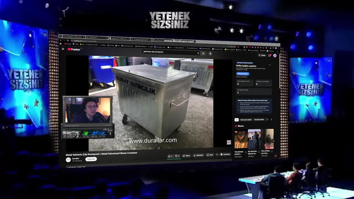Dislike the video with thumbs-down
354x199 pixels.
click(x=178, y=156)
